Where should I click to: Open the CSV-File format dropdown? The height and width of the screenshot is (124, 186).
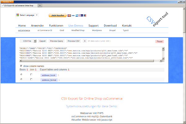click(x=28, y=41)
